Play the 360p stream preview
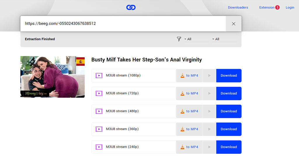The image size is (299, 157). 209,129
